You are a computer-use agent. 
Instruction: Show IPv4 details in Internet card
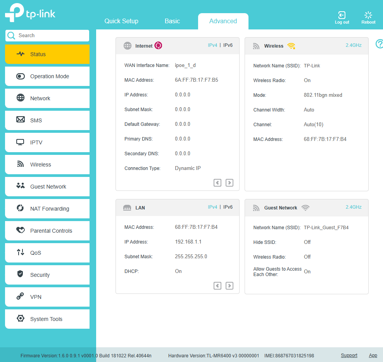point(212,45)
